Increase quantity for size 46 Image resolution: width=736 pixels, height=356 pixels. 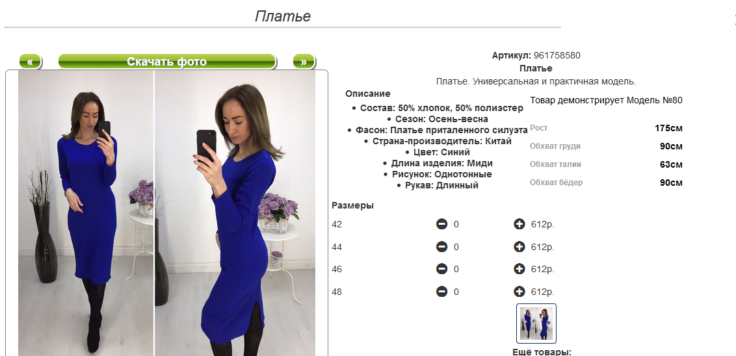pos(519,269)
